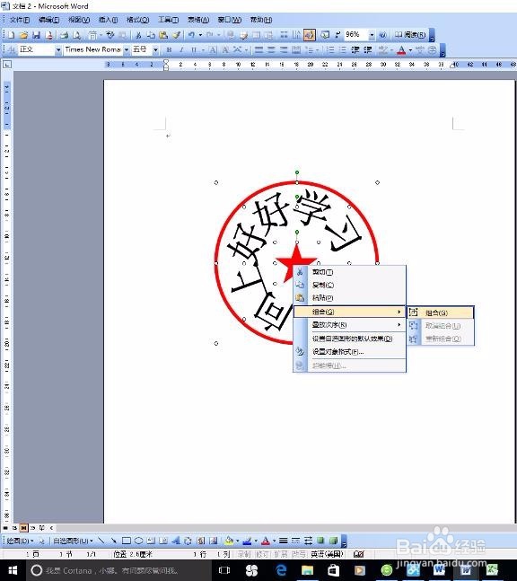517x581 pixels.
Task: Open 设置对象格式(F)... dialog from context menu
Action: click(x=349, y=352)
